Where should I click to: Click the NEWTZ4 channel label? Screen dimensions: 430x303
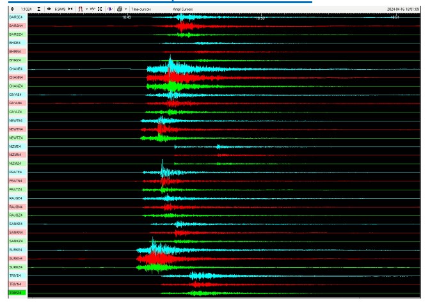(x=15, y=137)
